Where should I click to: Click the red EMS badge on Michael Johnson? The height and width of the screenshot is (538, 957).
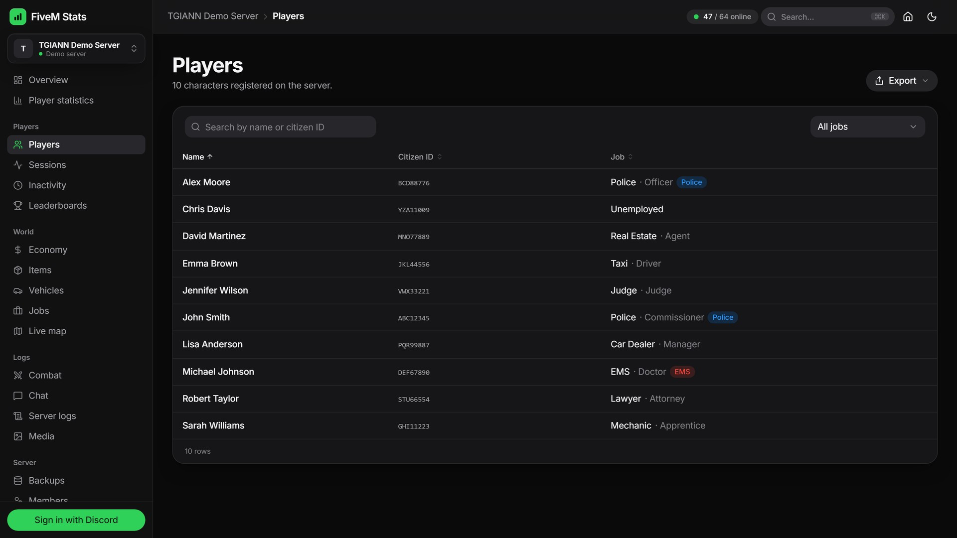click(x=682, y=372)
